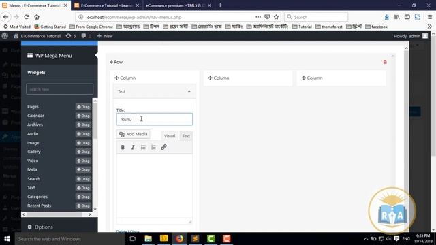Click inside the text editor body
436x245 pixels.
pyautogui.click(x=155, y=186)
